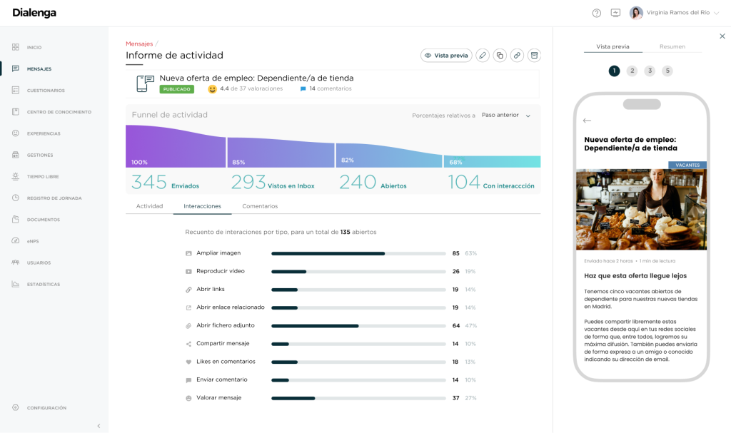Click the Likes en comentarios heart icon
This screenshot has height=433, width=731.
coord(188,362)
